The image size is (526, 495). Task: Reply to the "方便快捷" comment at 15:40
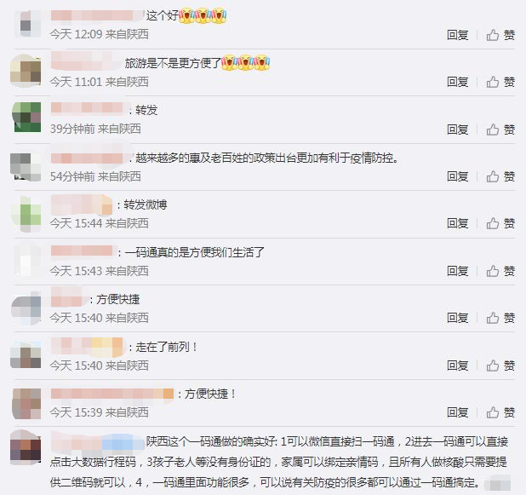[458, 318]
